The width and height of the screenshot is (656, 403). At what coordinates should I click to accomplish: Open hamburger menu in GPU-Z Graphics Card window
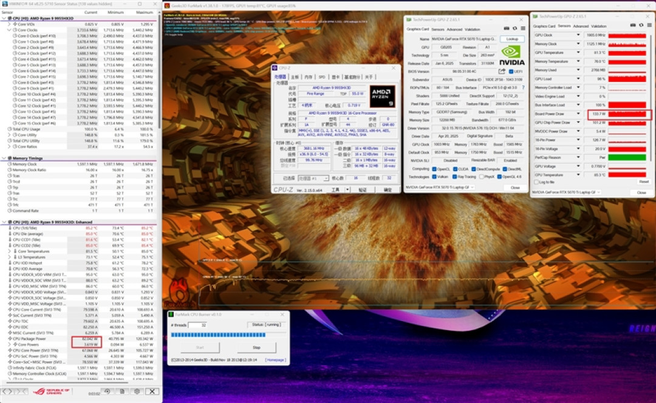pos(523,29)
